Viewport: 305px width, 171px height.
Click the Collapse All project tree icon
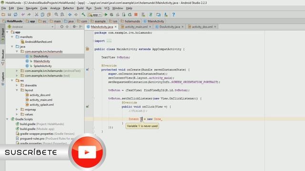[67, 27]
